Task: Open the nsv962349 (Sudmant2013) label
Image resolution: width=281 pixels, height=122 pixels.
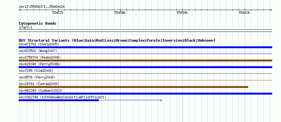Action: (x=41, y=90)
